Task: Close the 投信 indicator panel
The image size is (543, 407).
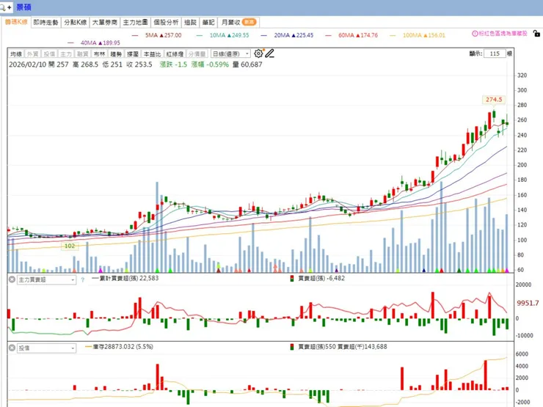Action: click(12, 348)
